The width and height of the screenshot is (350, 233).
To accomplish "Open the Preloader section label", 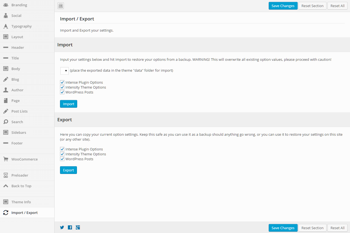I will tap(20, 175).
